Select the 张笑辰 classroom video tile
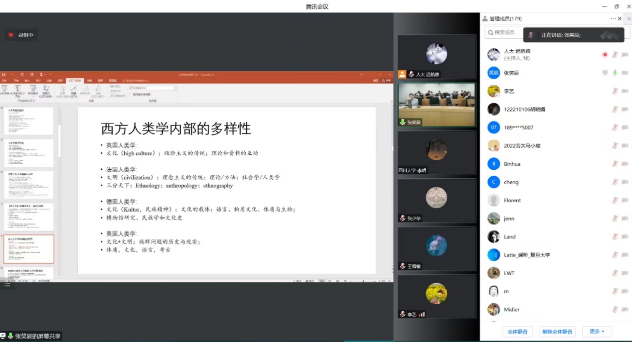The image size is (632, 342). [x=437, y=105]
